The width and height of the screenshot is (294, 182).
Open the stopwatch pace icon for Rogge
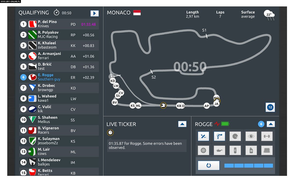(235, 136)
